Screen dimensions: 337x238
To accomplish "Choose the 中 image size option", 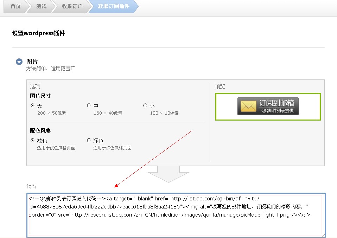I will click(x=89, y=105).
